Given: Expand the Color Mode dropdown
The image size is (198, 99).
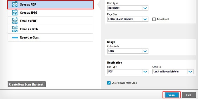Looking at the screenshot, I should [128, 51].
